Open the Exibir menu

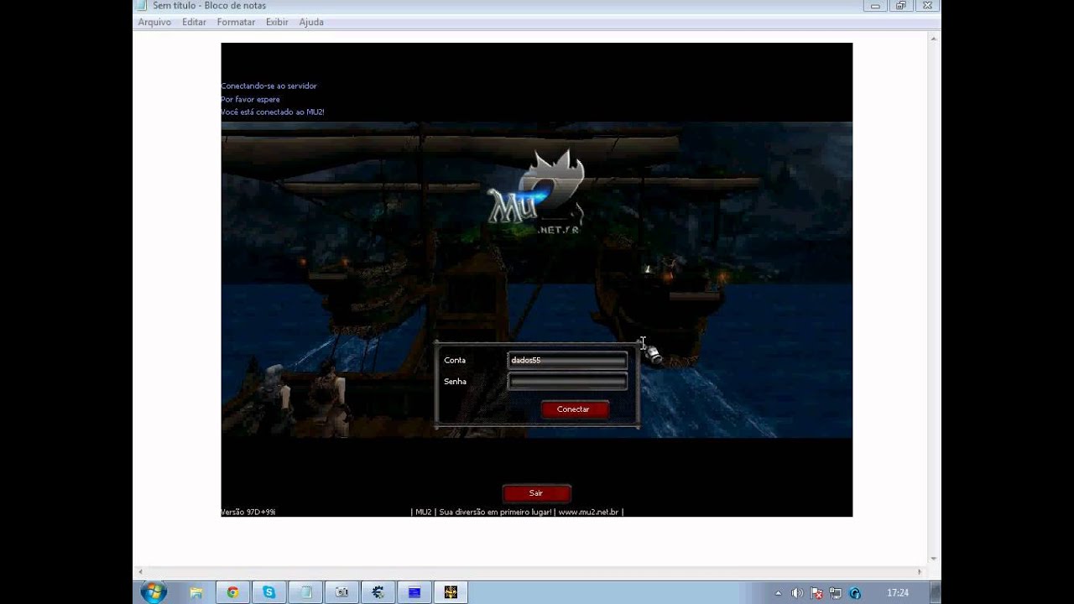point(277,22)
